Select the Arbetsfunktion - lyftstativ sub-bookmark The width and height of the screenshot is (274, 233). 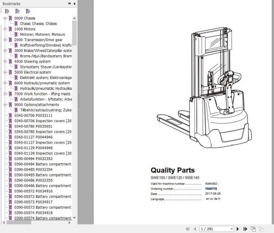pos(46,99)
